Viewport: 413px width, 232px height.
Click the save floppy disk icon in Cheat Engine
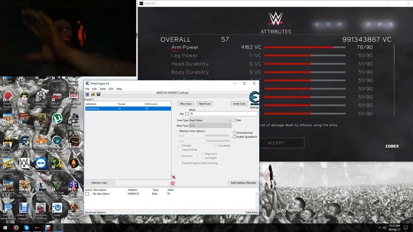[98, 94]
